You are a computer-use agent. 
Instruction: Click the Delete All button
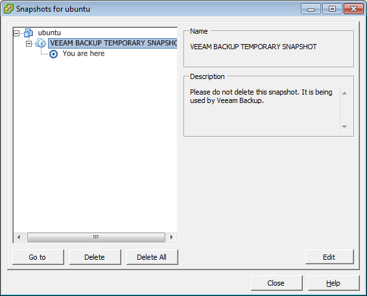[152, 257]
